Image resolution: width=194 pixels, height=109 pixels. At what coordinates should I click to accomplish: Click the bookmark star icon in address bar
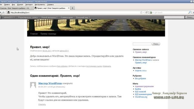click(141, 12)
